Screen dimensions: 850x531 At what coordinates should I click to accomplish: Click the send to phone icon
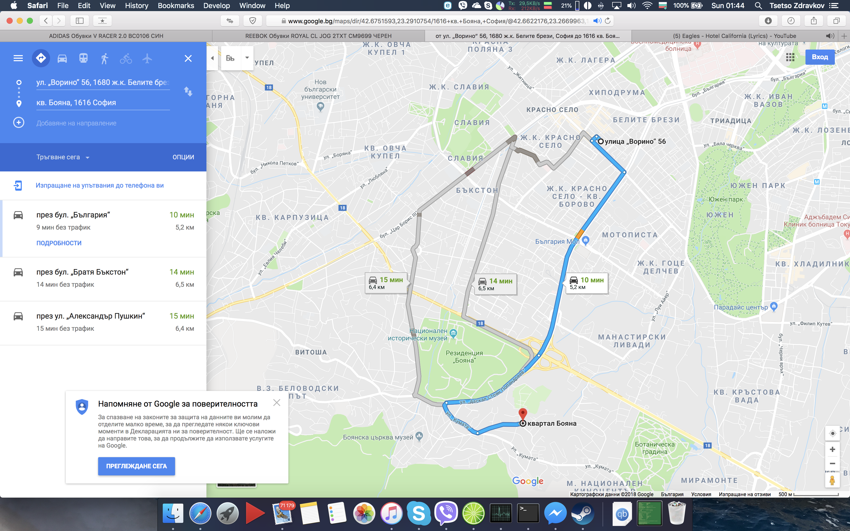tap(18, 185)
